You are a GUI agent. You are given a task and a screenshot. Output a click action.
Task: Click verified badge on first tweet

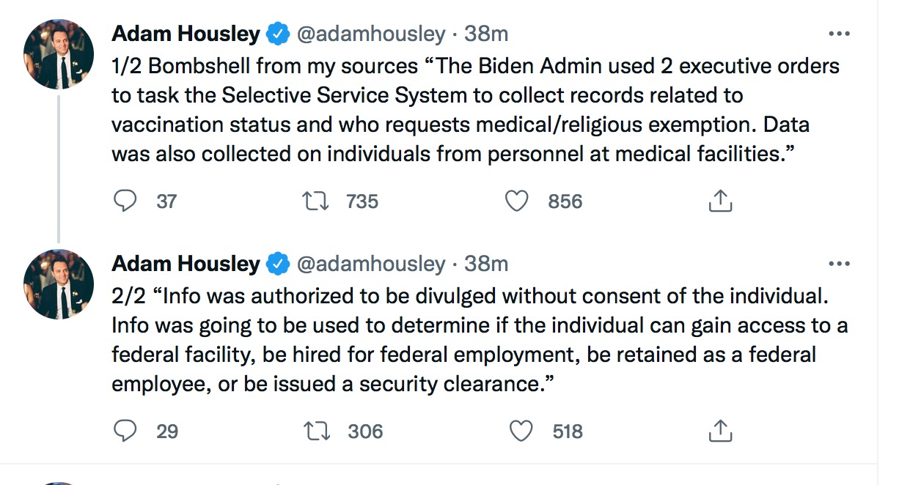(x=277, y=34)
